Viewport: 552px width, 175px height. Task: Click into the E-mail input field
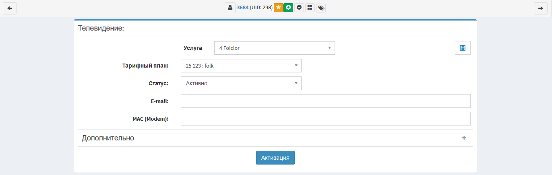[325, 101]
